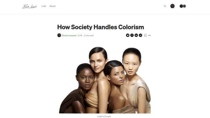This screenshot has width=210, height=118.
Task: Select the How Society Handles Colorism title
Action: click(100, 27)
